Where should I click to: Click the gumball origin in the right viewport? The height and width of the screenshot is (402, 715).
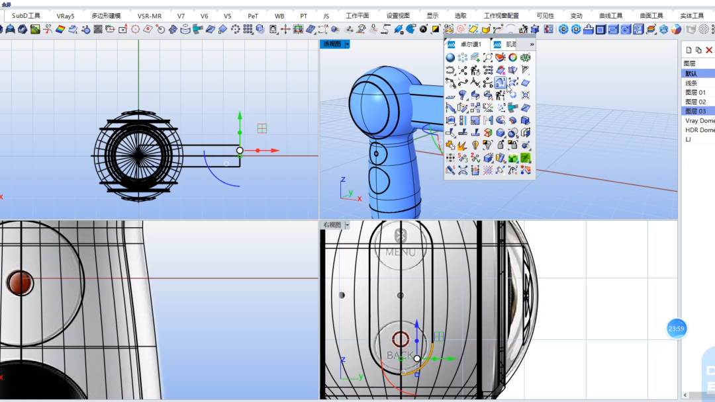coord(417,358)
